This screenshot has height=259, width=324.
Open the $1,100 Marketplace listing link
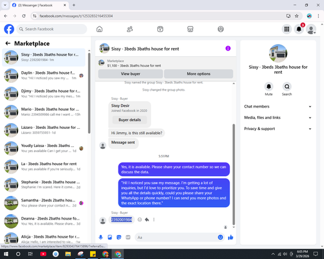(134, 65)
